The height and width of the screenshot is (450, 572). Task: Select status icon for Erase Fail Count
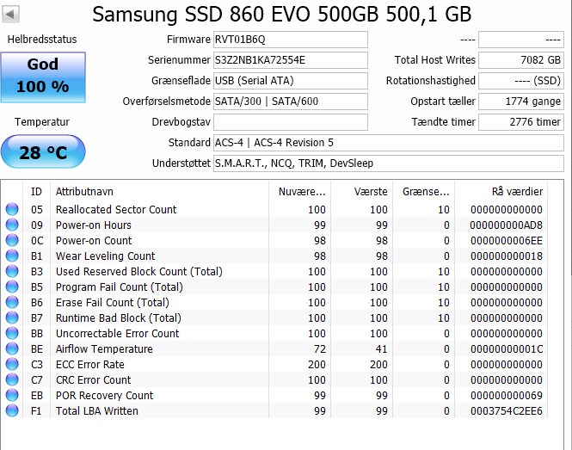point(12,302)
